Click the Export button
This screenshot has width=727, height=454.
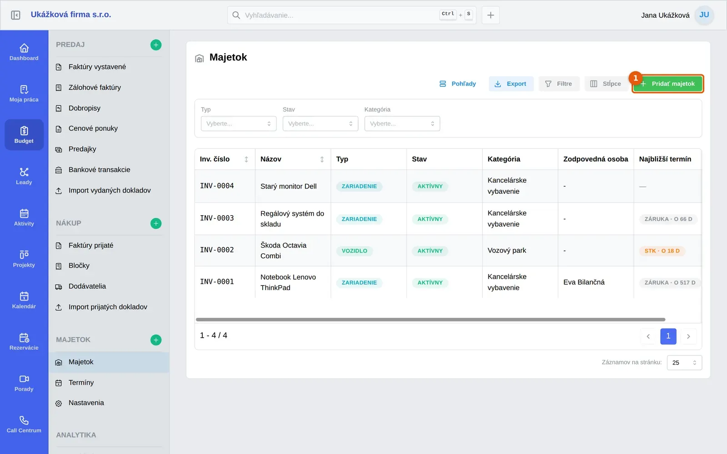pos(511,84)
